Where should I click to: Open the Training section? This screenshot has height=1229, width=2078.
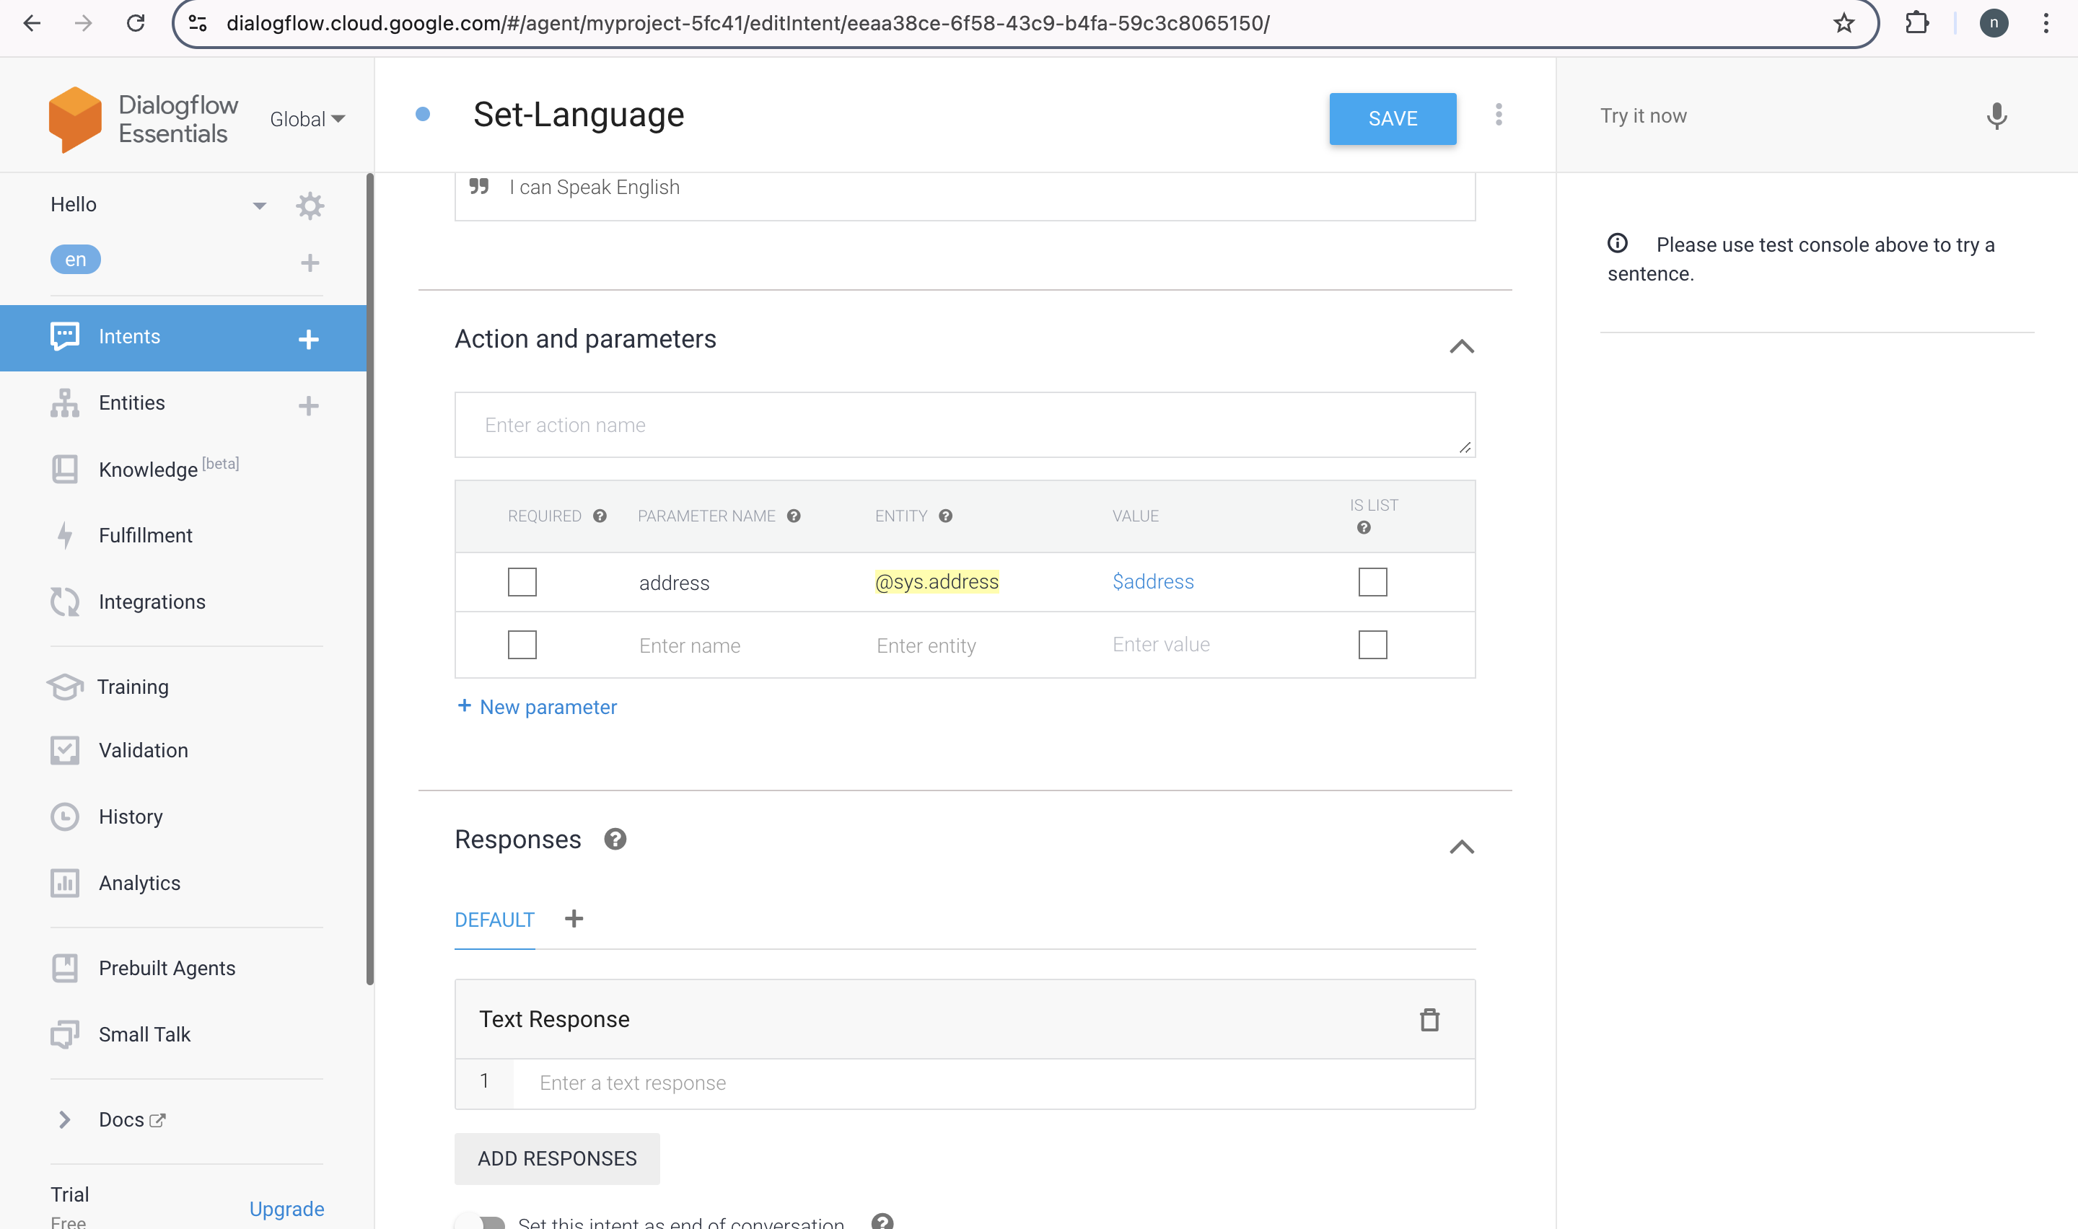click(133, 686)
